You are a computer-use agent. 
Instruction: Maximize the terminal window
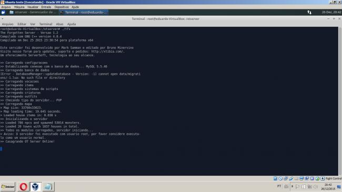tap(334, 19)
